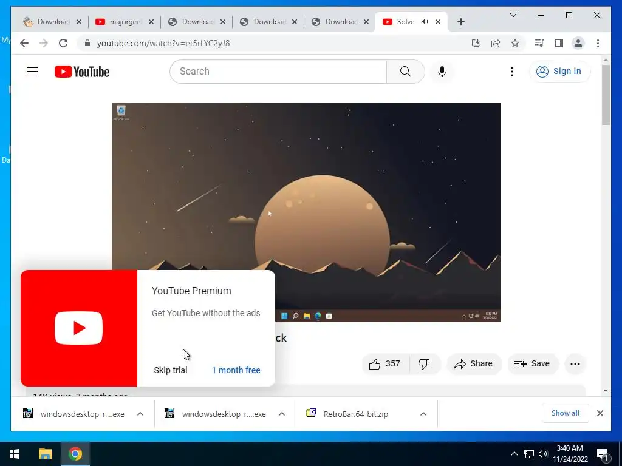Viewport: 622px width, 466px height.
Task: Click Skip trial in Premium popup
Action: [x=171, y=370]
